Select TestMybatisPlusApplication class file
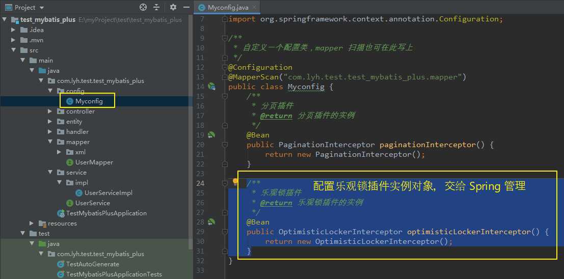This screenshot has width=564, height=279. tap(106, 213)
